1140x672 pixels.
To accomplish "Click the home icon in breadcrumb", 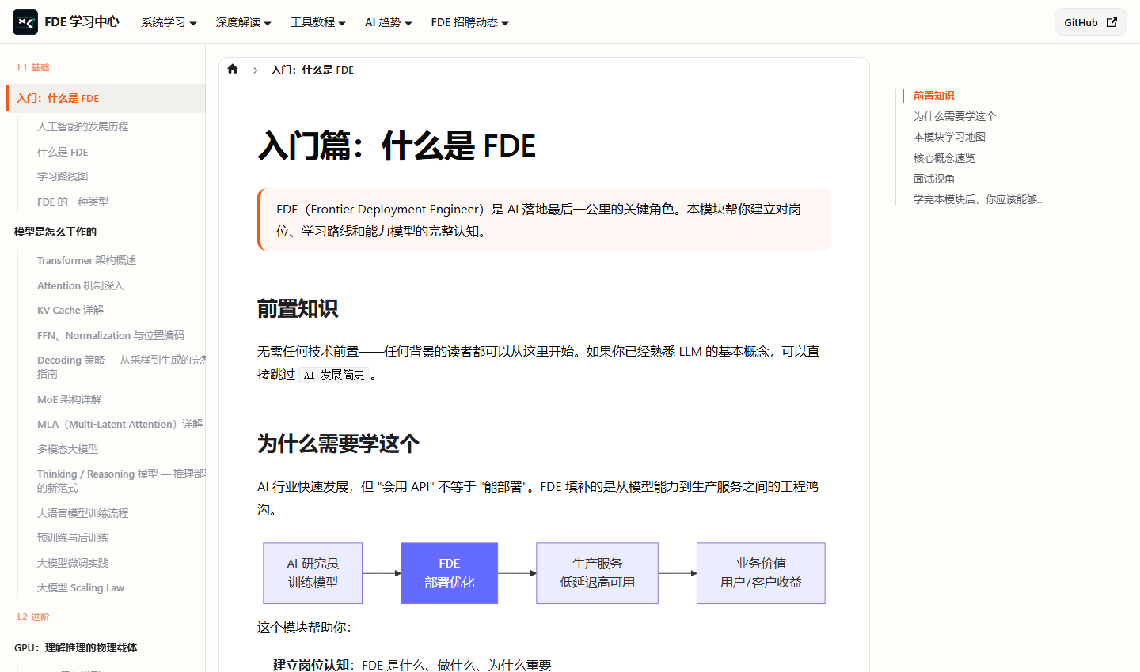I will pyautogui.click(x=233, y=69).
